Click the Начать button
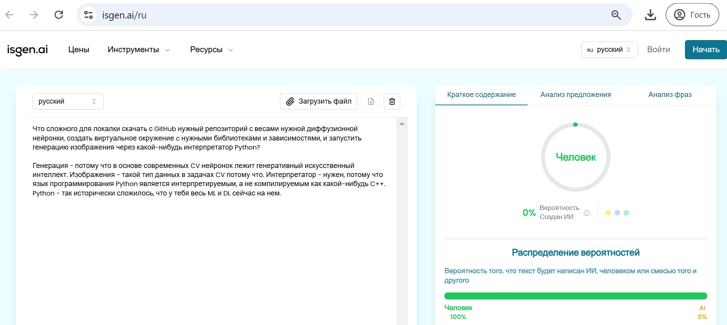Viewport: 727px width, 325px height. (706, 49)
